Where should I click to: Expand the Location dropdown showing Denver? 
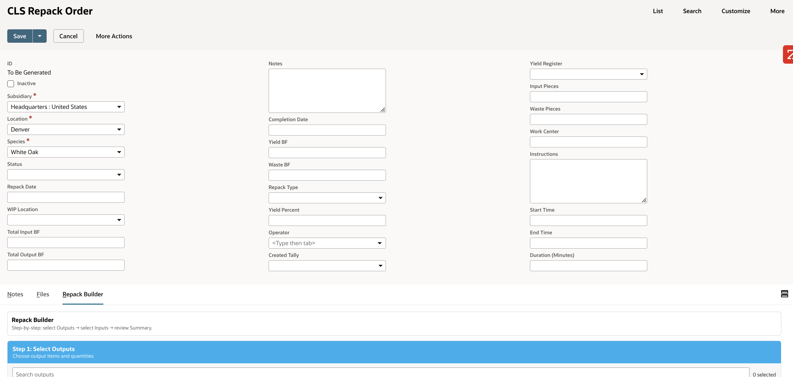[66, 130]
